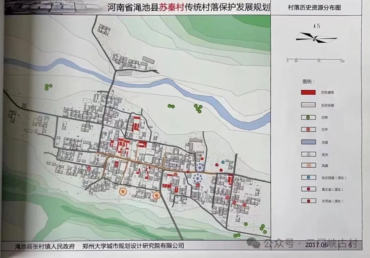This screenshot has width=370, height=258.
Task: Click the '龙池' legend label
Action: (325, 155)
